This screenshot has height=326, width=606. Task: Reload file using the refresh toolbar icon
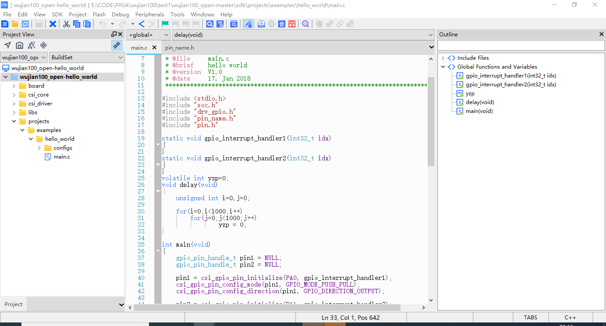[x=25, y=24]
